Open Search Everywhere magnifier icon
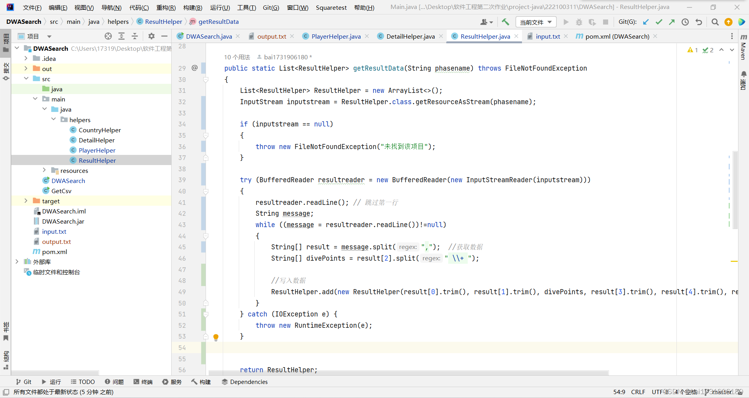Image resolution: width=749 pixels, height=398 pixels. point(715,22)
